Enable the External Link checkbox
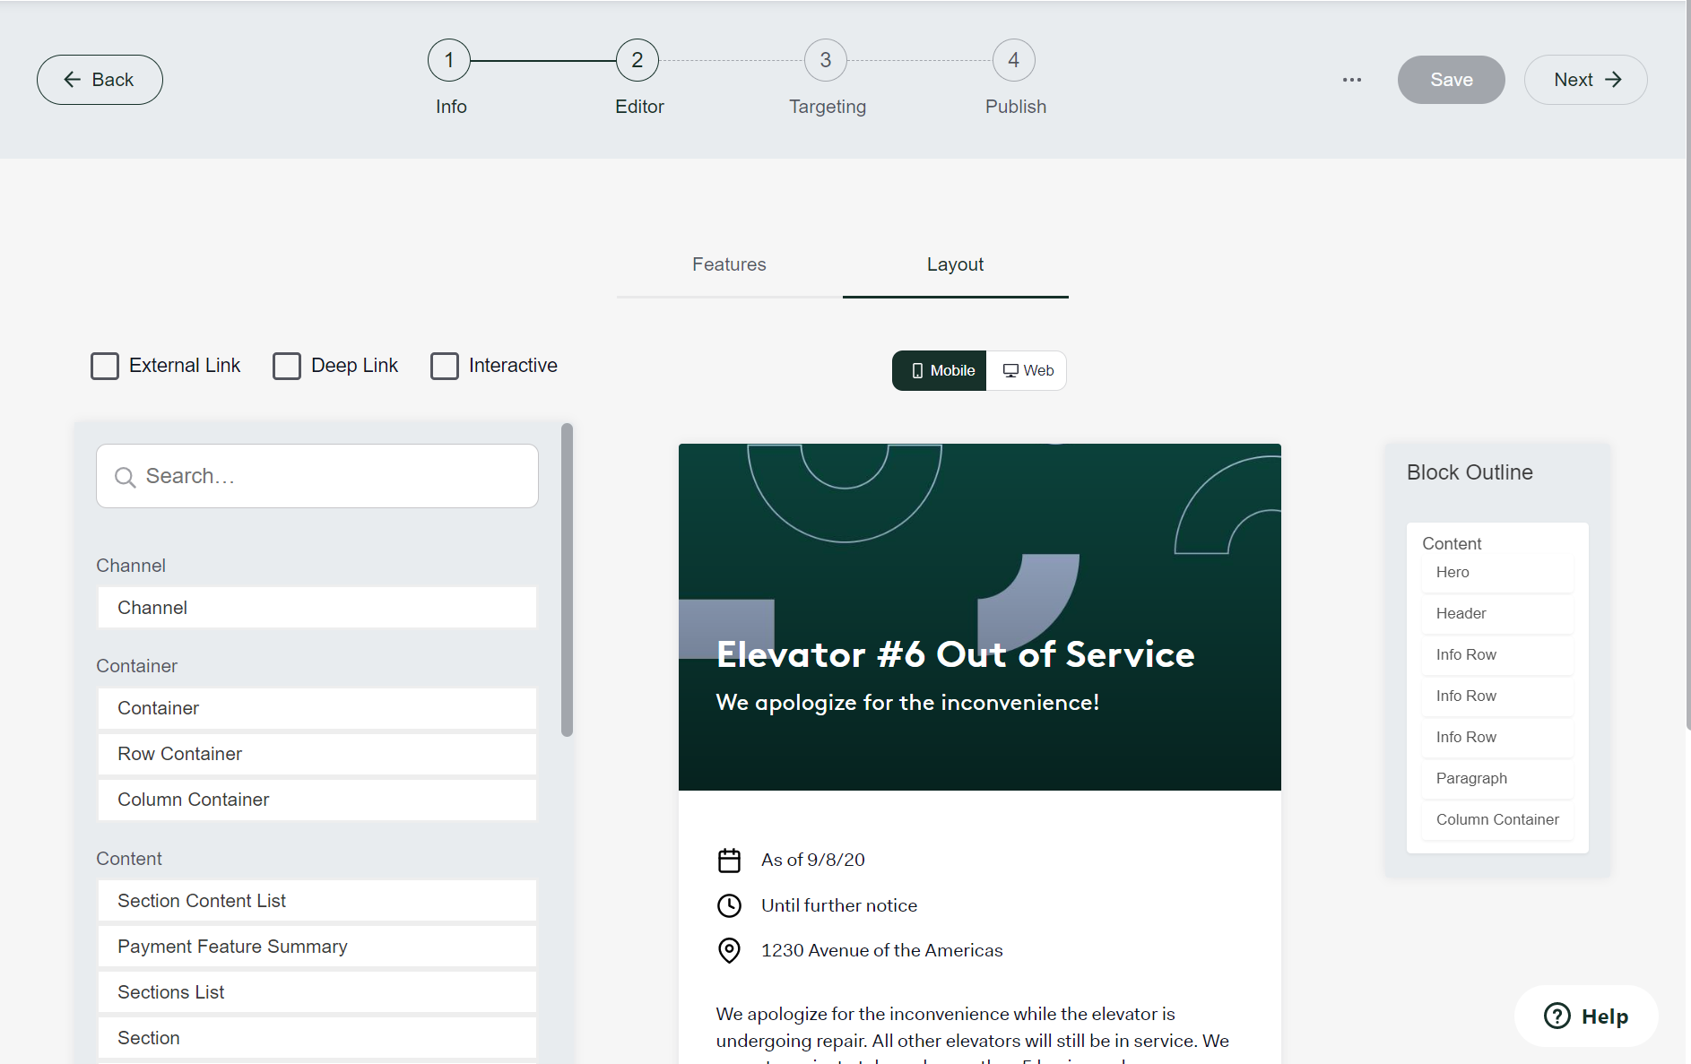The image size is (1691, 1064). [105, 366]
